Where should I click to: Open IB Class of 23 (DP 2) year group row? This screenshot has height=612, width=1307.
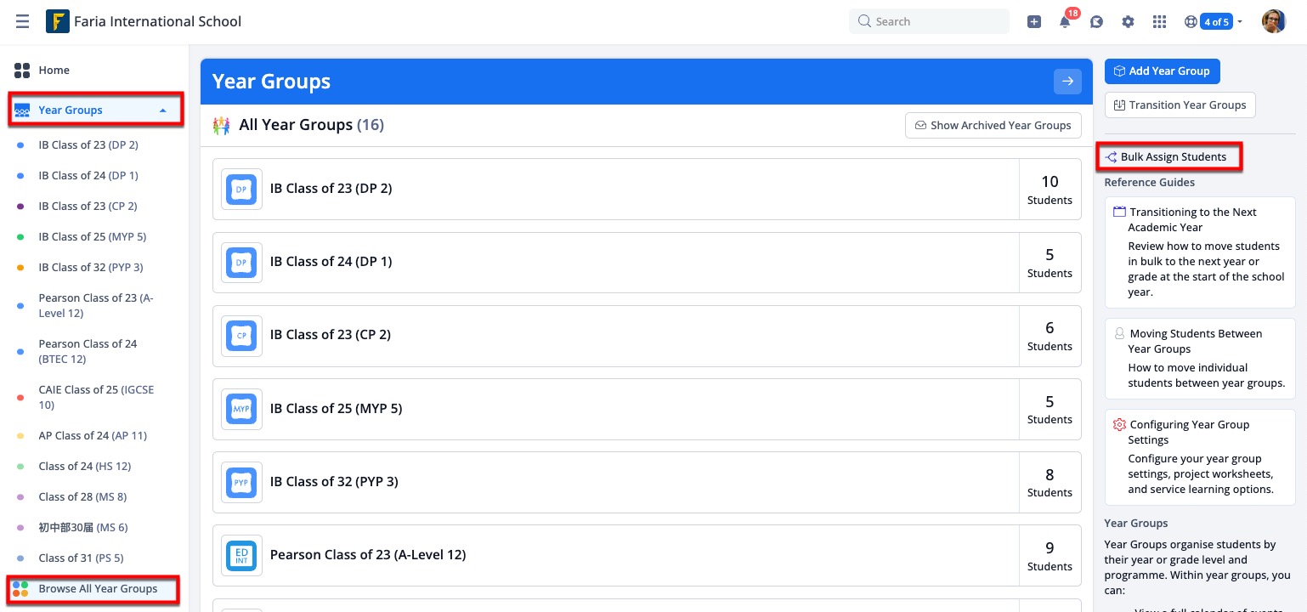647,189
